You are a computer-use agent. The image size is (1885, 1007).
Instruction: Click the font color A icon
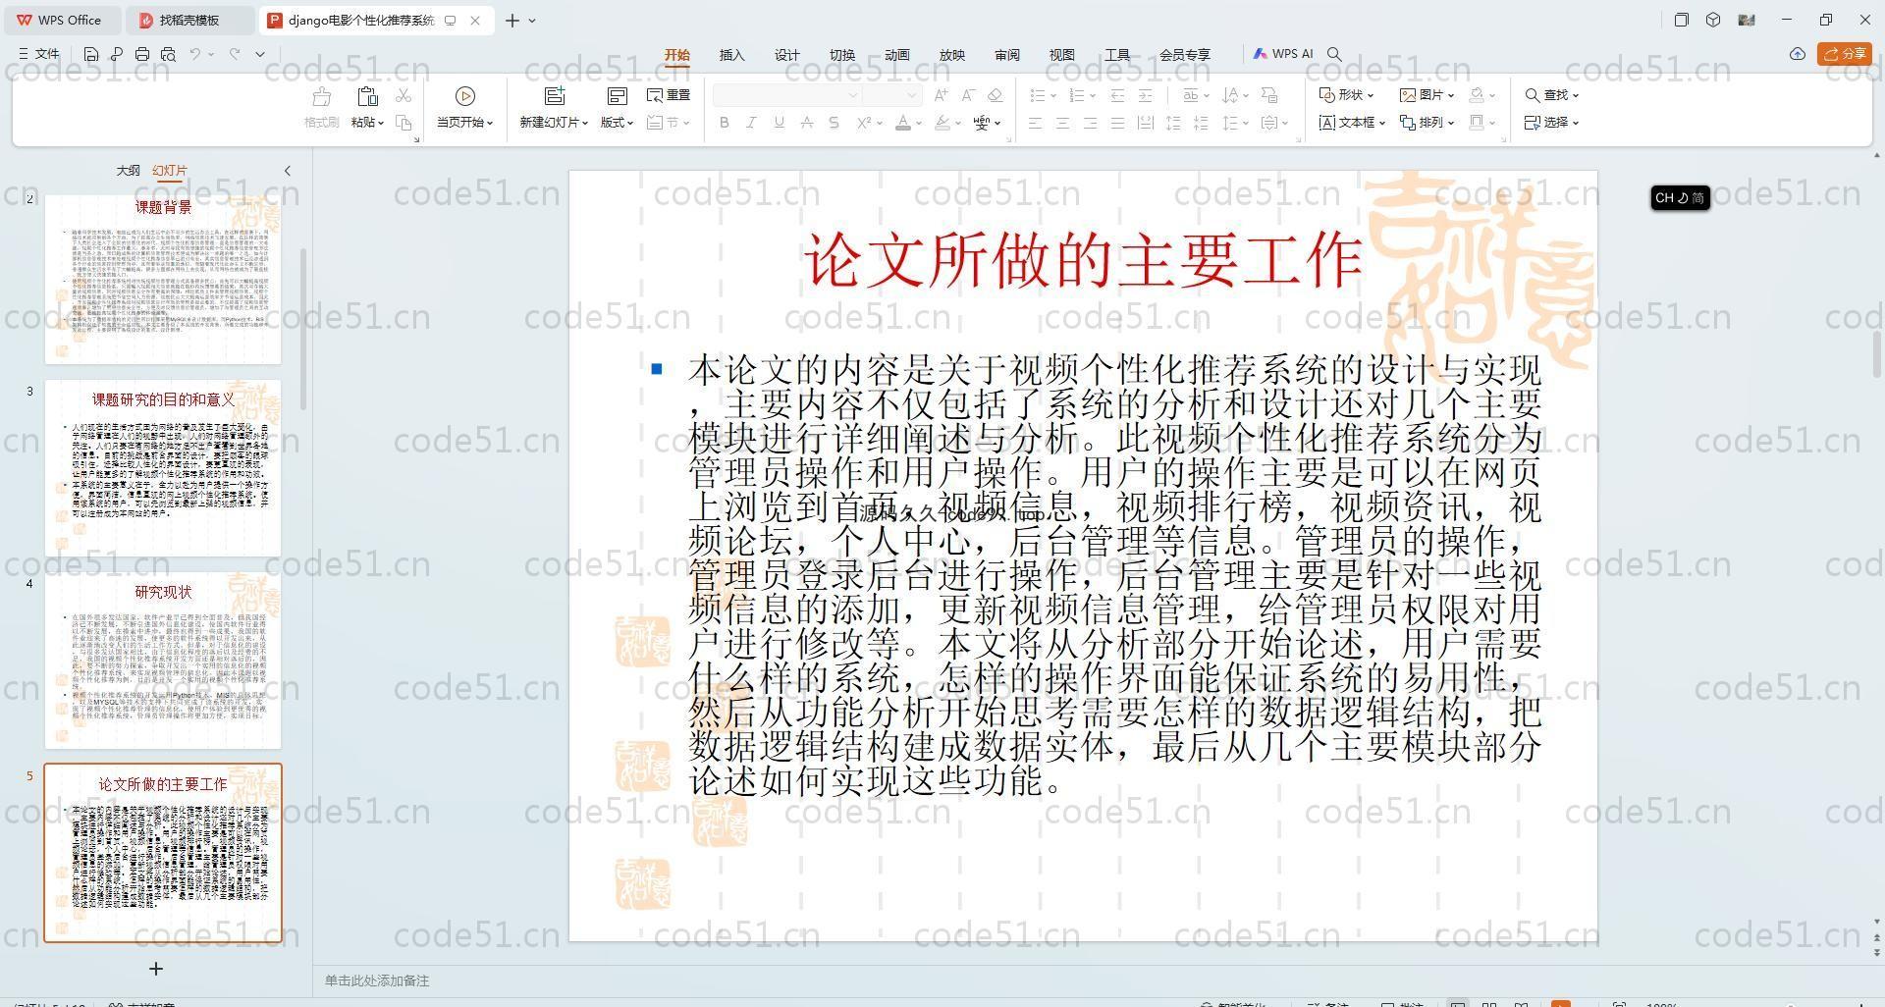(x=903, y=123)
